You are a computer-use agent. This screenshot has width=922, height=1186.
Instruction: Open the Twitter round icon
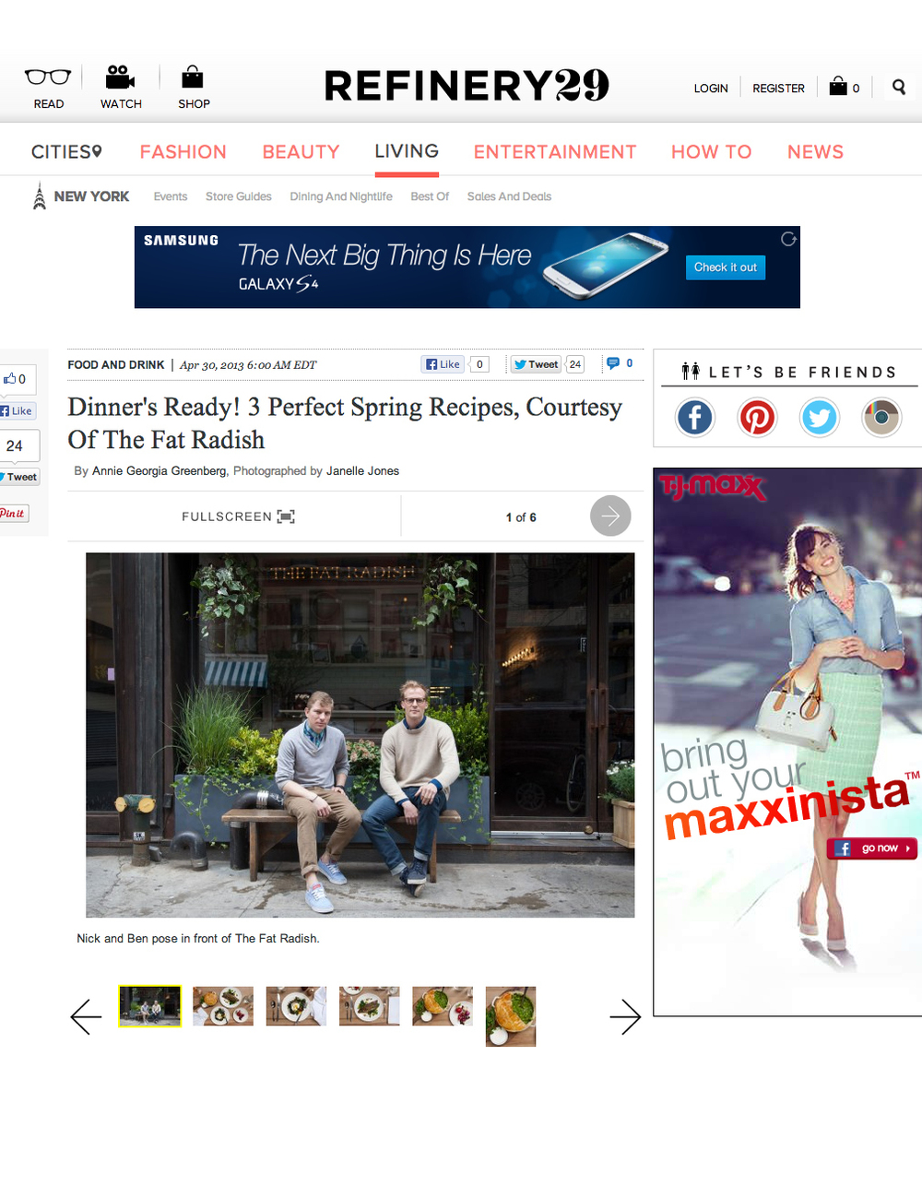819,418
